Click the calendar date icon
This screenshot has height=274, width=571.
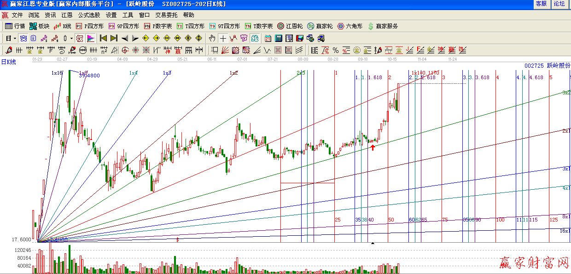pyautogui.click(x=268, y=38)
